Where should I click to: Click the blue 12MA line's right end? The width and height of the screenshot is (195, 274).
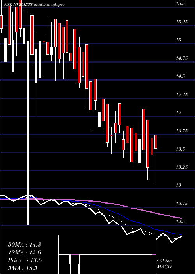181,234
